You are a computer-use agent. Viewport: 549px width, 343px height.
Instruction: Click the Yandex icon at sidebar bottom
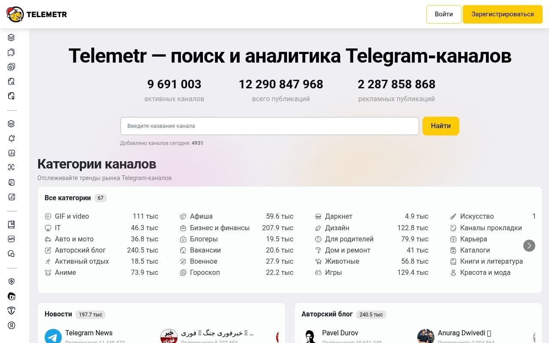pos(12,325)
